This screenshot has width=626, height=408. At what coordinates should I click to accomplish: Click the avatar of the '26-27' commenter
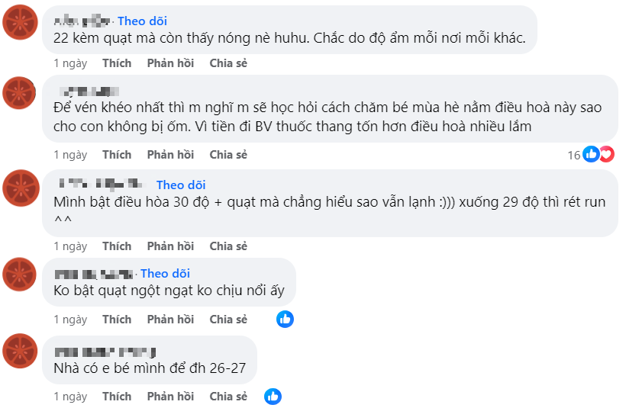(20, 351)
